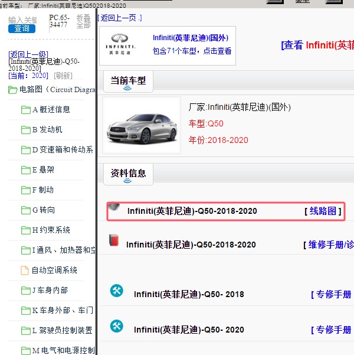Expand L 驾驶员控制装置 tree item

tap(62, 330)
